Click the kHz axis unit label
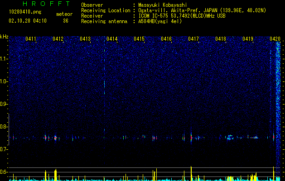This screenshot has height=181, width=285. click(4, 37)
